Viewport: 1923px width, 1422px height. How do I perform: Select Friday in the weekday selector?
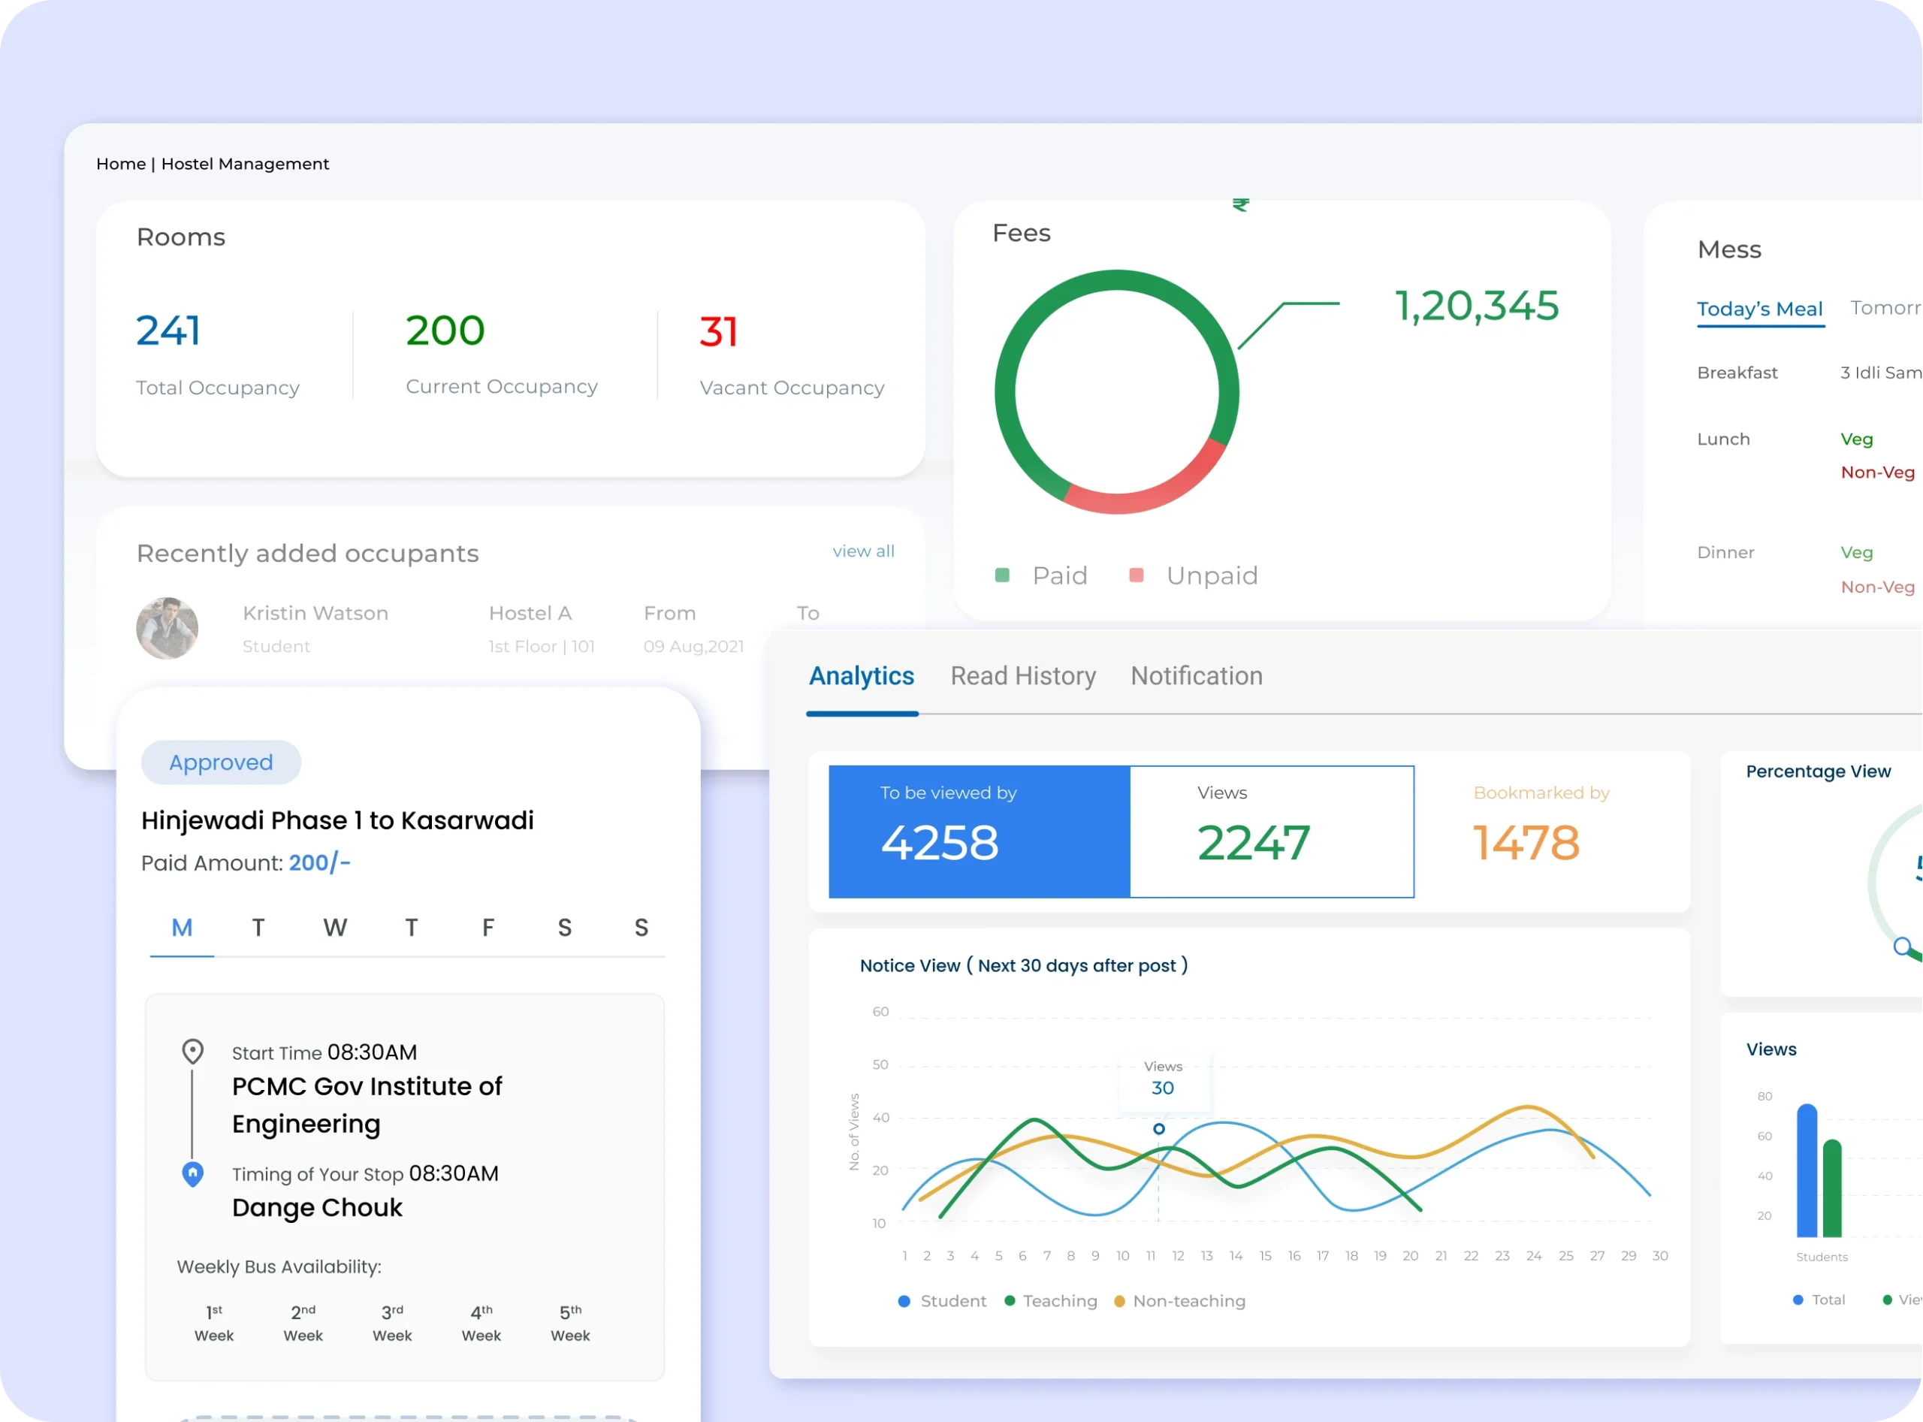488,928
